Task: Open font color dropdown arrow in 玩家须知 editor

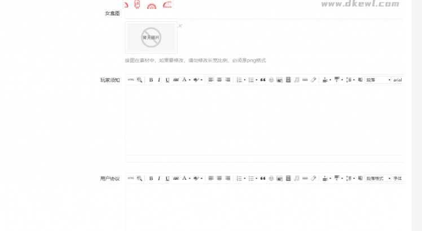Action: (x=190, y=80)
